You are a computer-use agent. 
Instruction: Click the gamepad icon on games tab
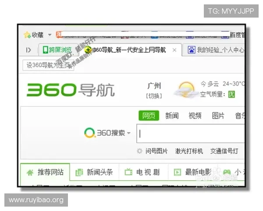click(x=227, y=172)
